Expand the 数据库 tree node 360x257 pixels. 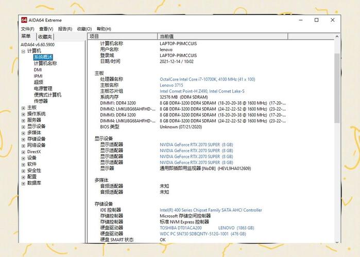23,183
